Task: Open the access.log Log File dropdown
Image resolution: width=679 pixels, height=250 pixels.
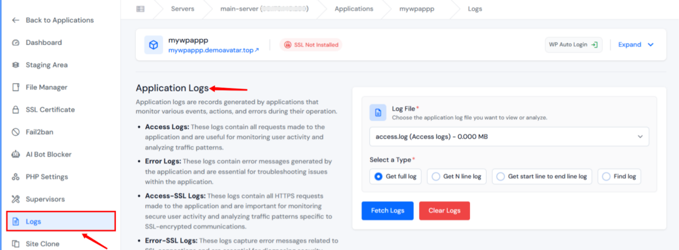Action: pos(509,137)
